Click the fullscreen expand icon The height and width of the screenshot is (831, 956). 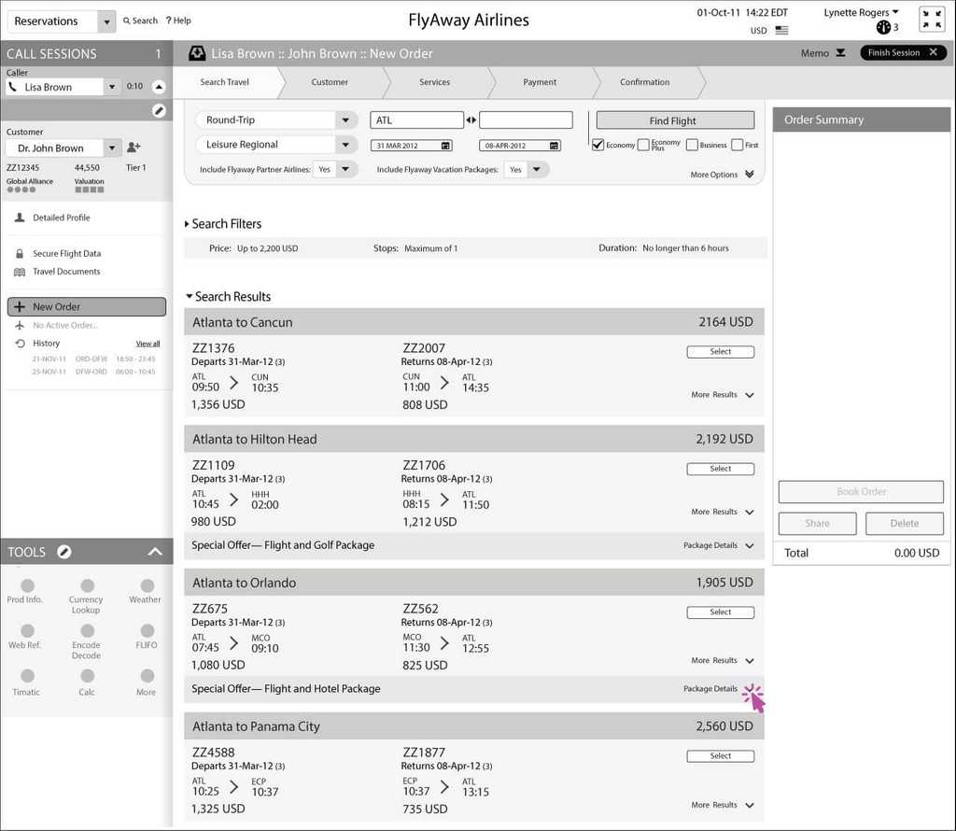click(x=931, y=20)
